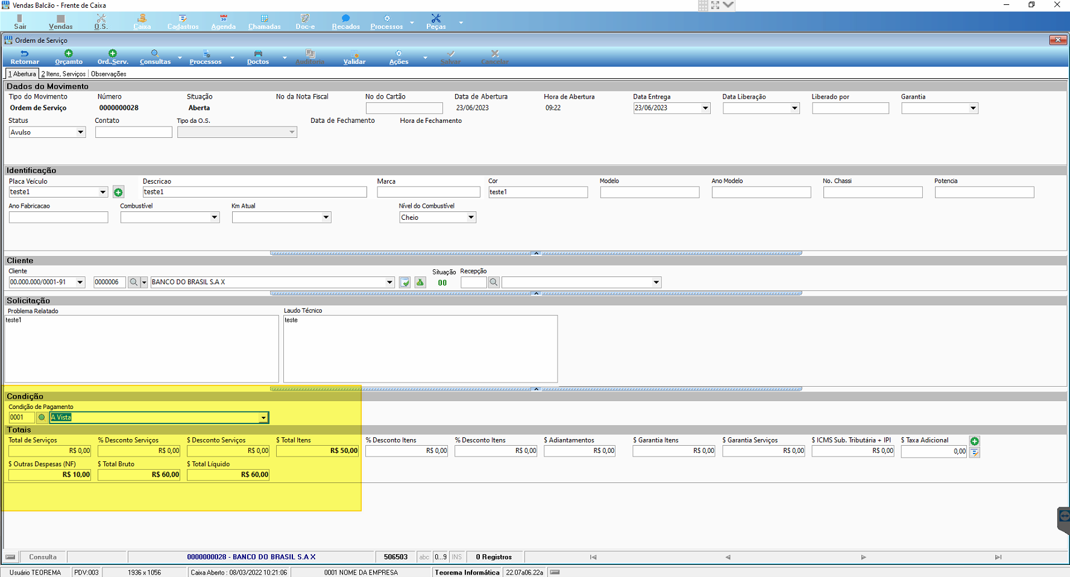Expand the Garantia dropdown
Viewport: 1070px width, 577px height.
[973, 108]
